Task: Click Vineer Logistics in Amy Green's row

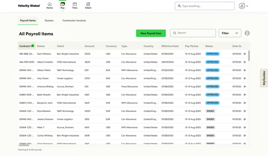Action: [65, 78]
